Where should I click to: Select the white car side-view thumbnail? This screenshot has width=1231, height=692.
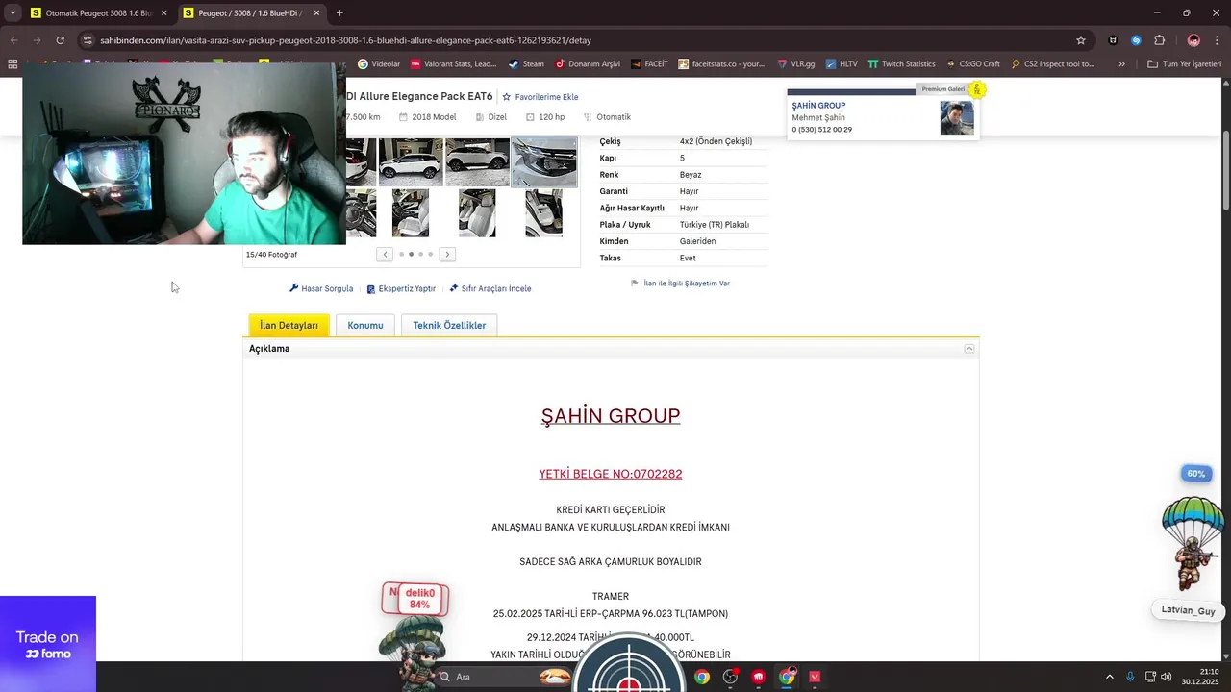pyautogui.click(x=411, y=161)
